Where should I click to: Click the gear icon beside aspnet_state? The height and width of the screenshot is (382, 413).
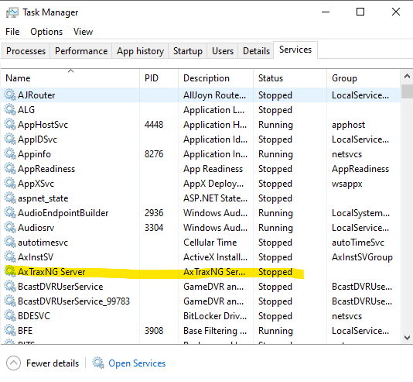[10, 198]
